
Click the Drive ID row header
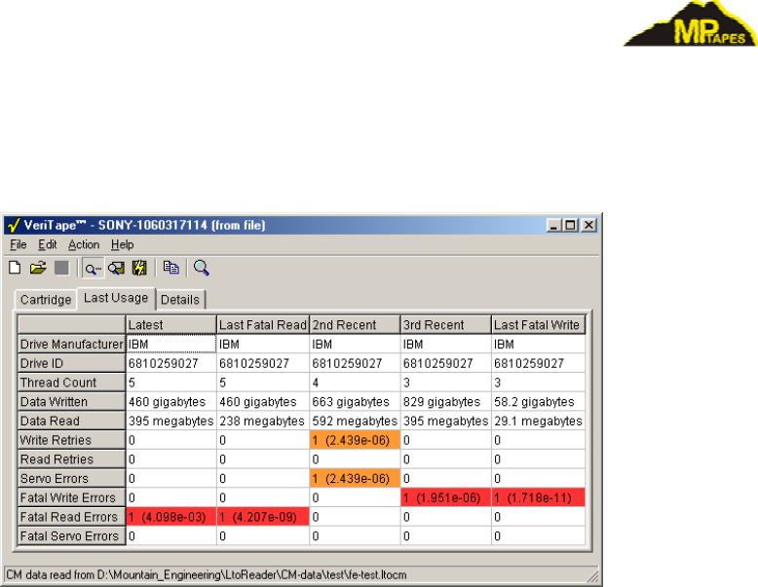(71, 363)
